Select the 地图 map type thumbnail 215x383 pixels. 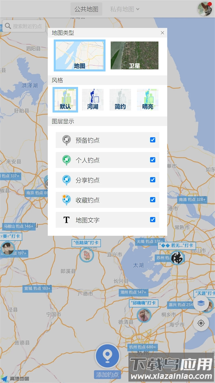[x=80, y=55]
